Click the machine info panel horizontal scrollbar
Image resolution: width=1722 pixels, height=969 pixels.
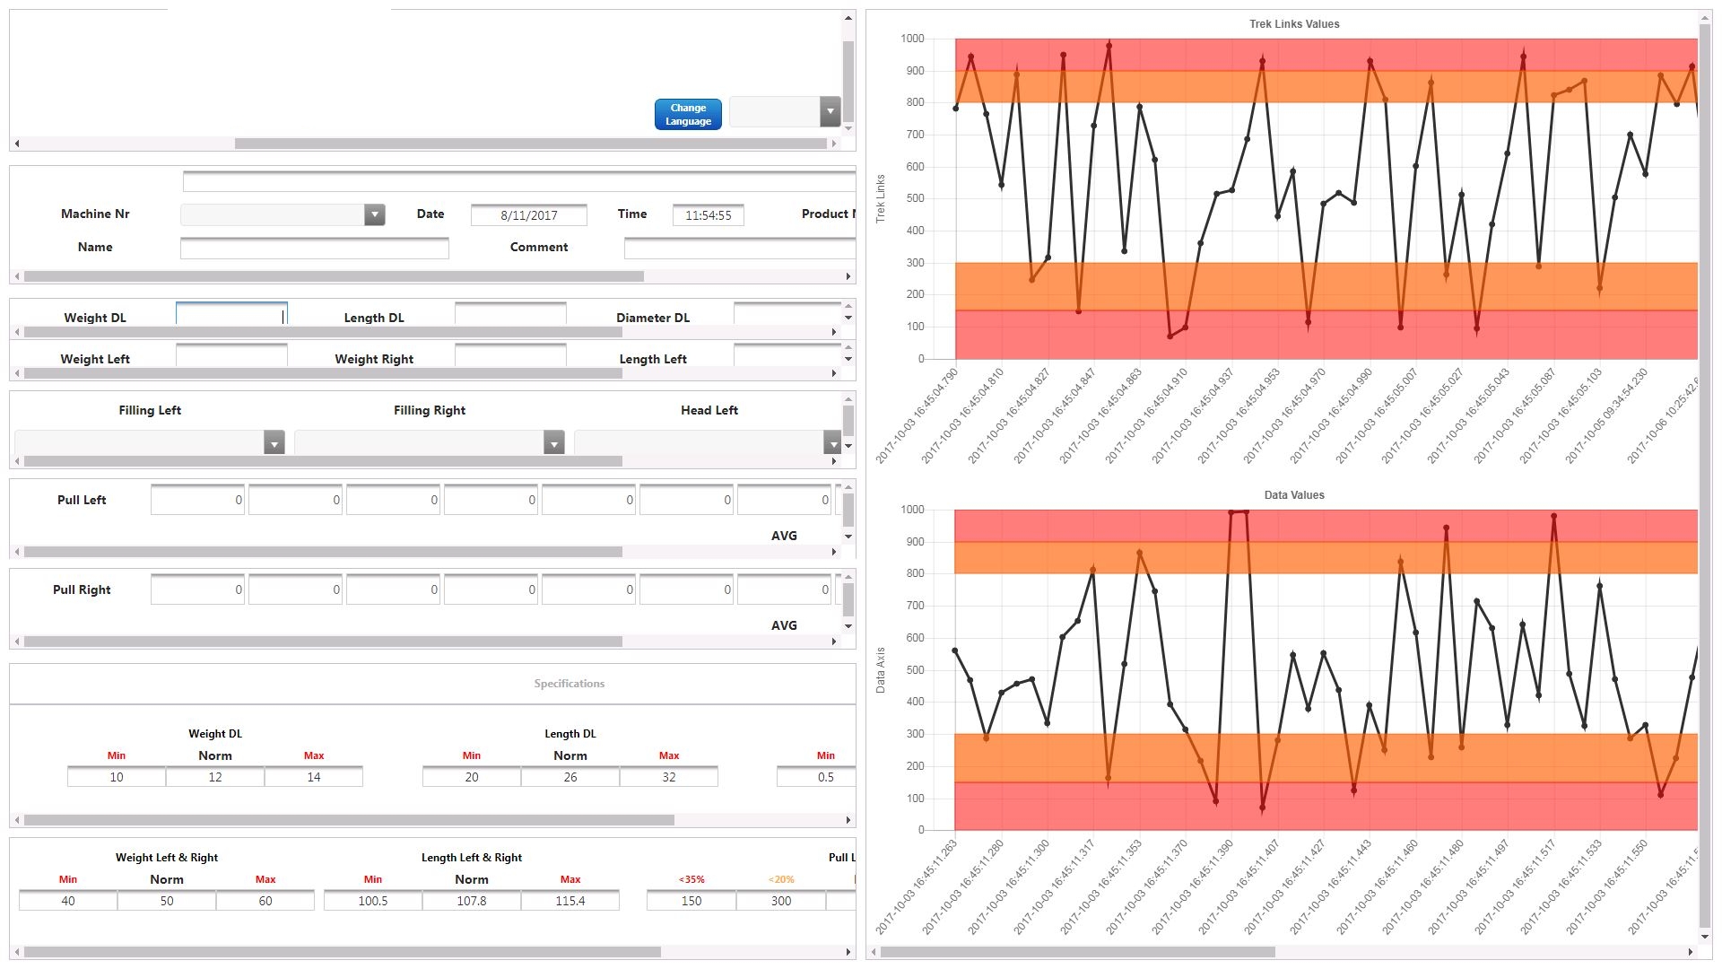[x=334, y=276]
